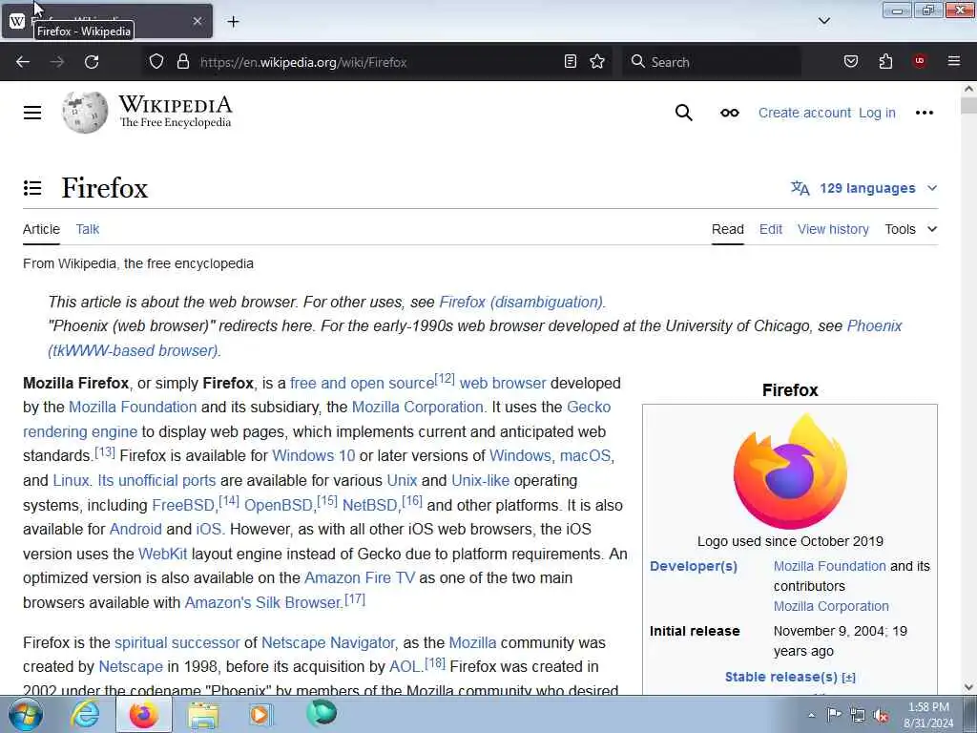Open the Action Center flag icon
Image resolution: width=977 pixels, height=733 pixels.
pos(834,715)
